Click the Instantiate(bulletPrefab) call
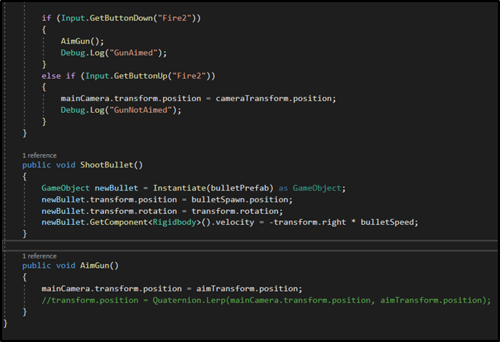The image size is (500, 342). click(x=213, y=188)
